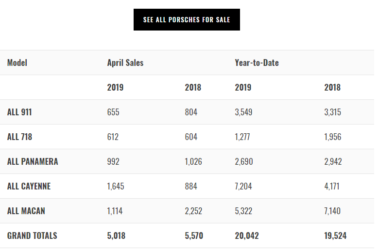Image resolution: width=378 pixels, height=251 pixels.
Task: Select the ALL 911 row label
Action: 19,112
